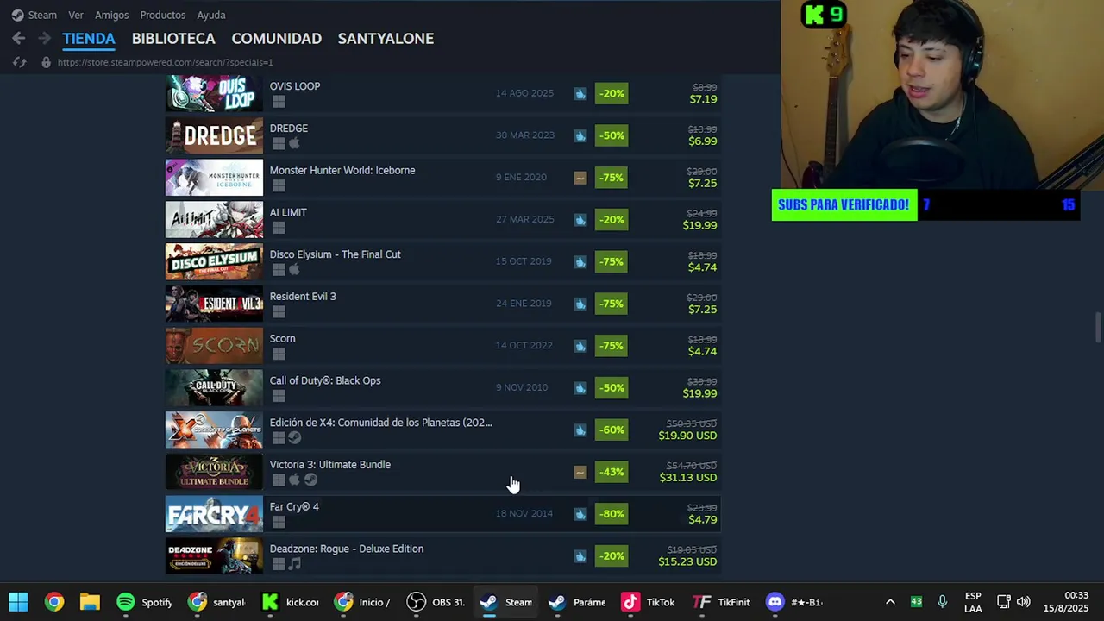
Task: Open the Windows Start menu
Action: (x=18, y=602)
